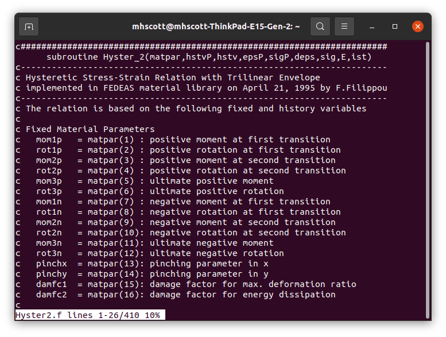This screenshot has height=337, width=446.
Task: Click the damfc2 parameter name
Action: click(x=52, y=295)
